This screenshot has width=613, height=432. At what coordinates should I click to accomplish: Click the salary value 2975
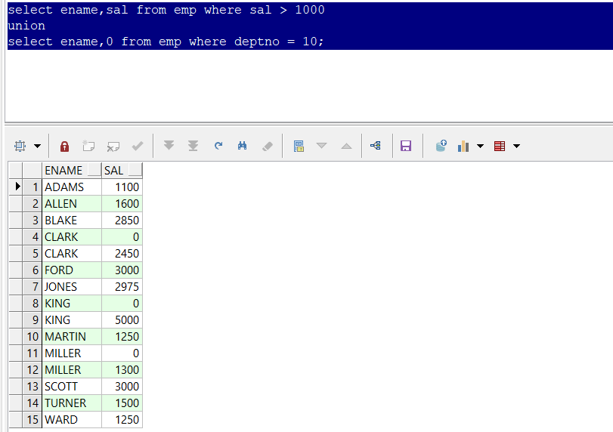pyautogui.click(x=122, y=287)
